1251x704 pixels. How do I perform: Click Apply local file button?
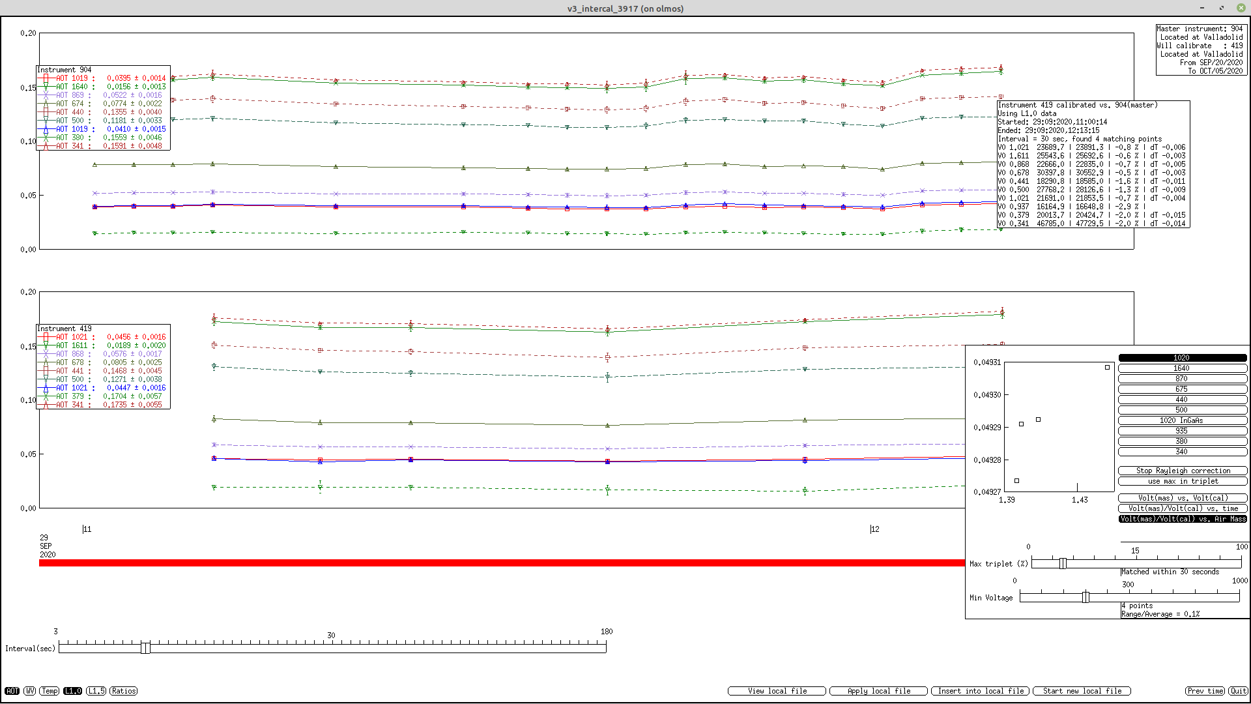(x=879, y=691)
